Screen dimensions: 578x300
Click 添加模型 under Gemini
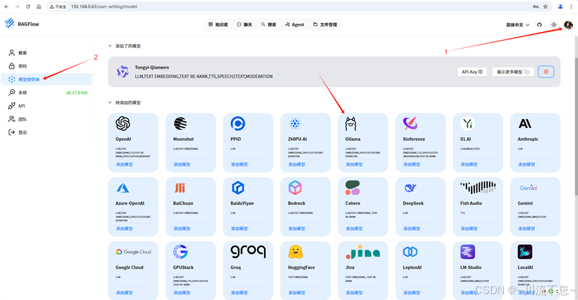(527, 229)
